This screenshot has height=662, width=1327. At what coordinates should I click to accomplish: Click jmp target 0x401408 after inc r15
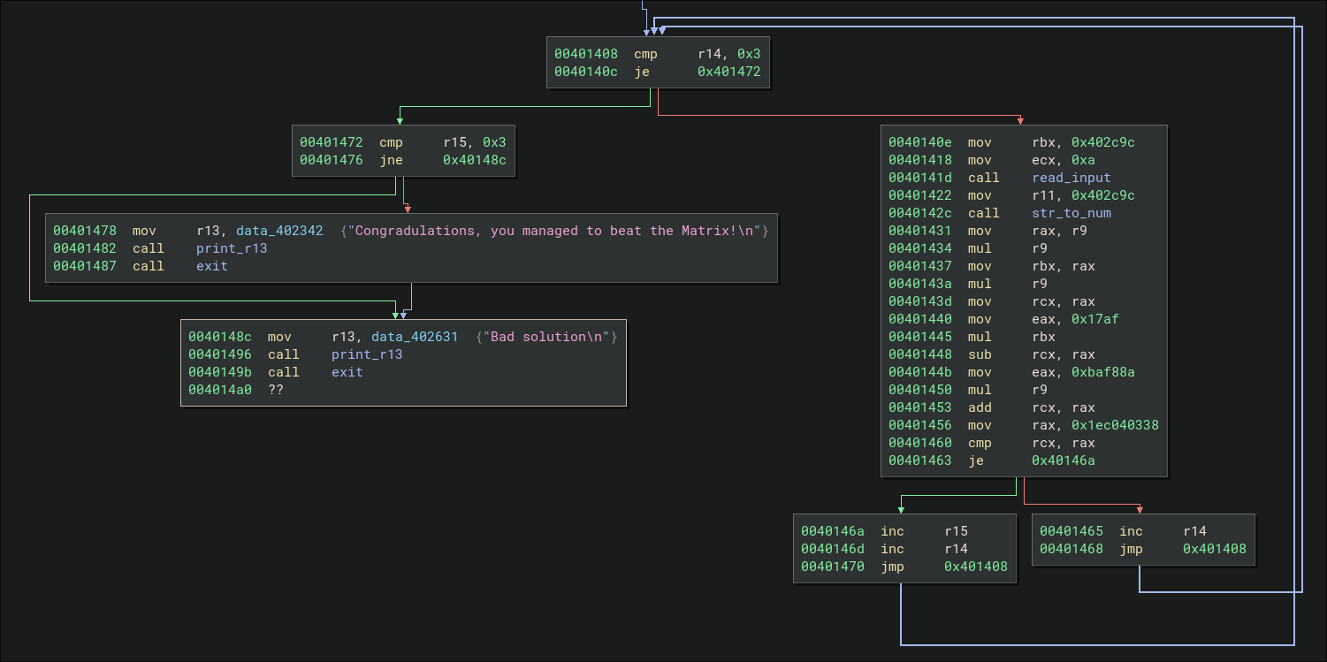click(x=976, y=567)
